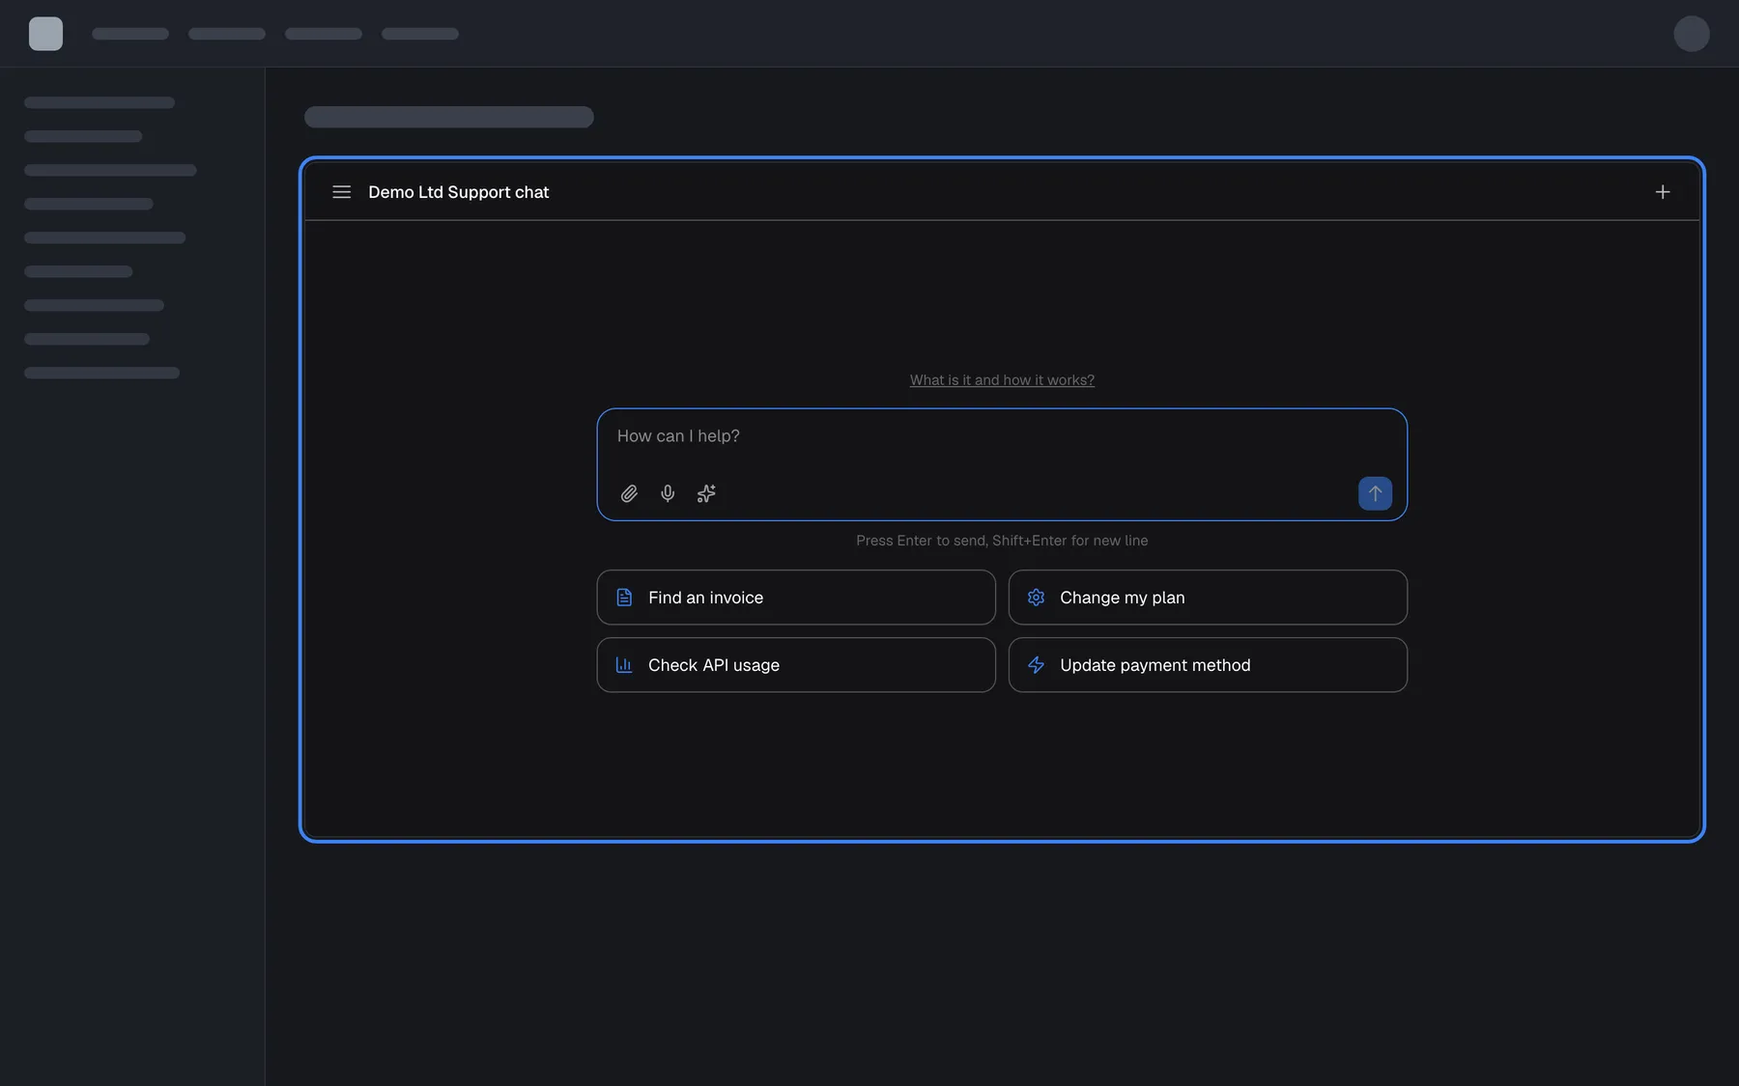Viewport: 1739px width, 1086px height.
Task: Select the 'Check API usage' suggestion
Action: 796,665
